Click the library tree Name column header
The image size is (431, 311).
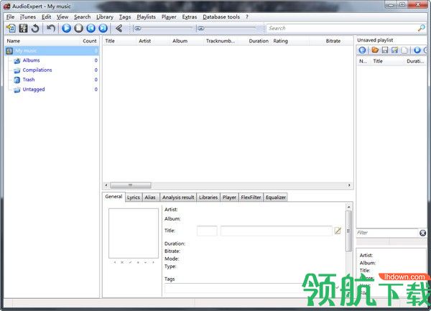(14, 41)
